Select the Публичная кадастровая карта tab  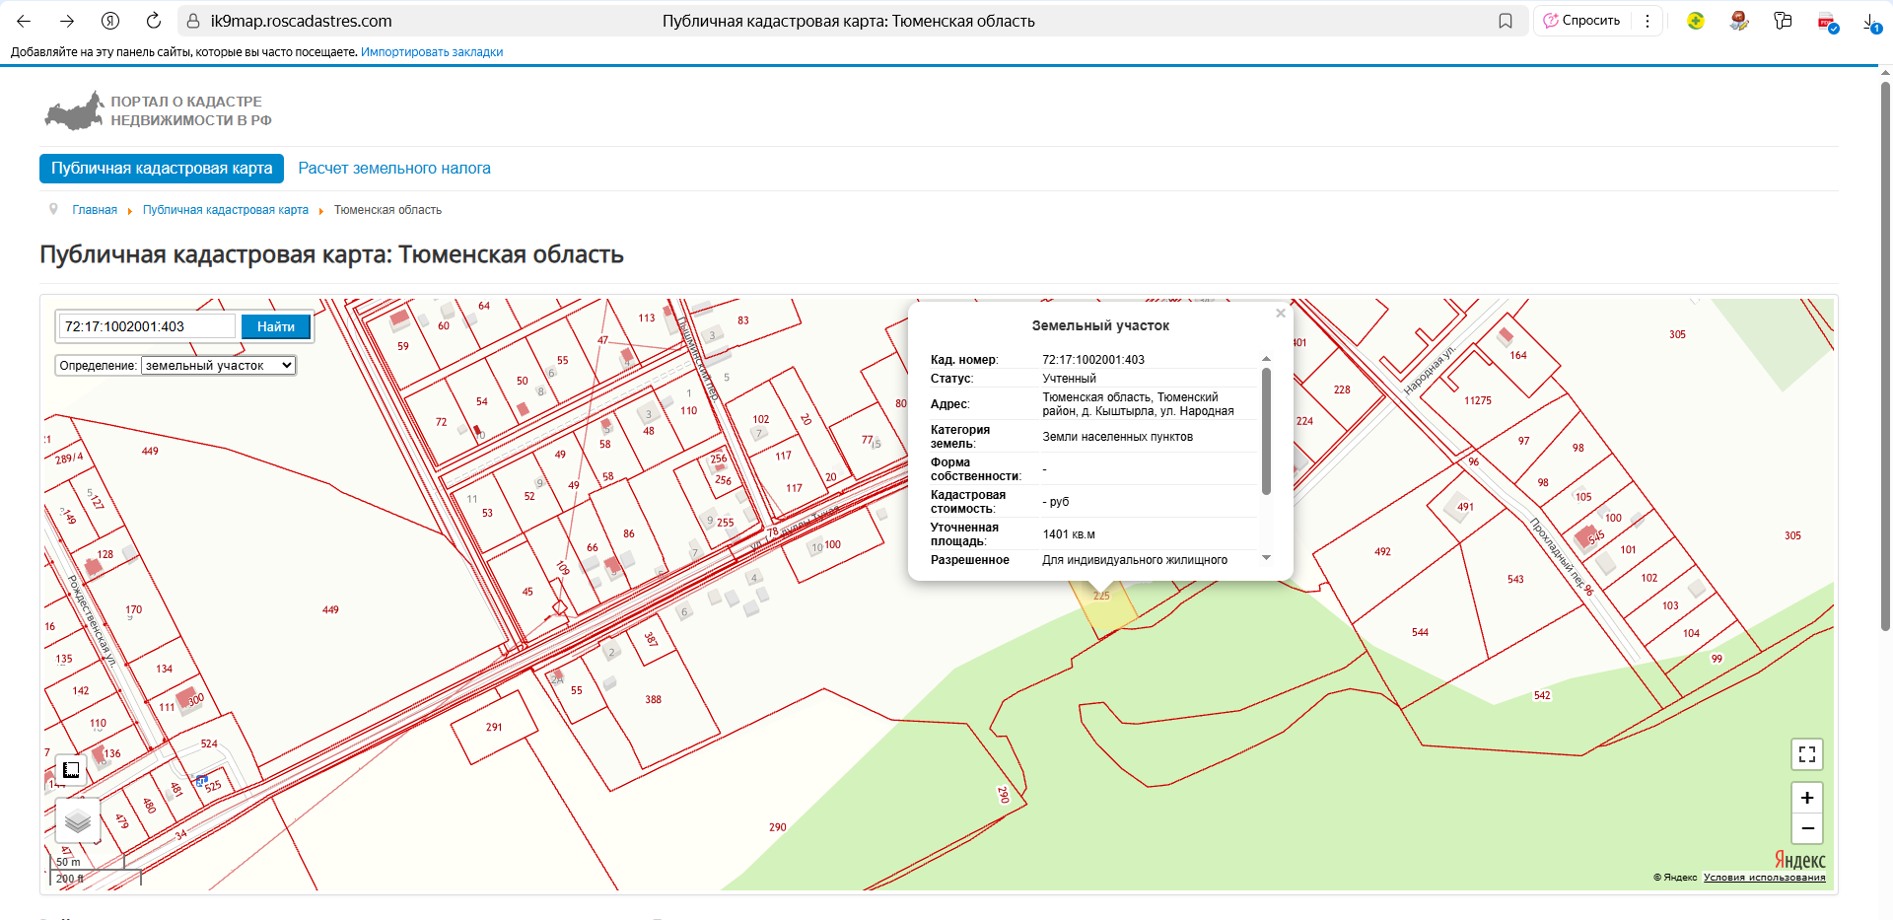click(162, 169)
